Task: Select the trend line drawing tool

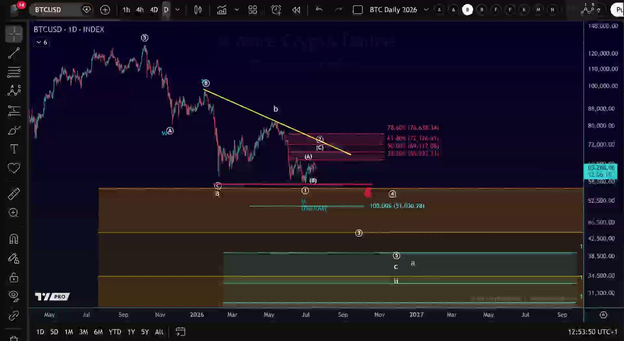Action: click(x=14, y=53)
